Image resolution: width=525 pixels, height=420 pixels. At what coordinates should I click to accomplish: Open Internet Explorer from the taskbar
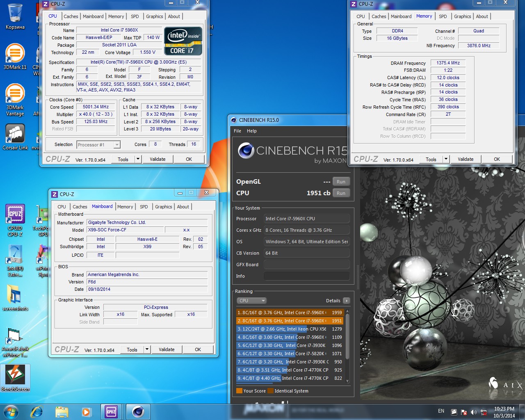(x=37, y=412)
